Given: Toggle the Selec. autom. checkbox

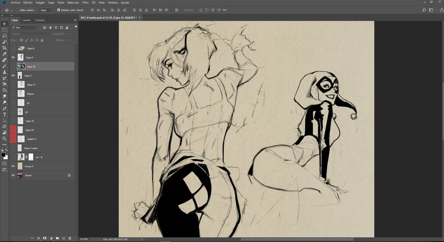Looking at the screenshot, I should 17,10.
